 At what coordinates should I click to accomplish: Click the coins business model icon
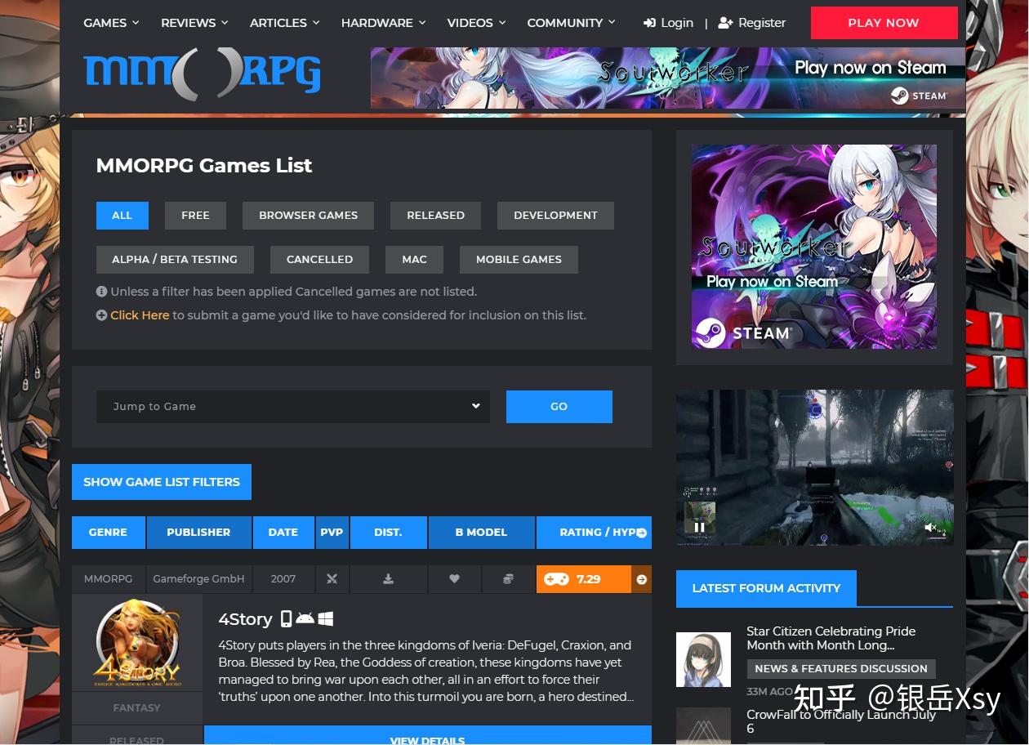coord(507,579)
